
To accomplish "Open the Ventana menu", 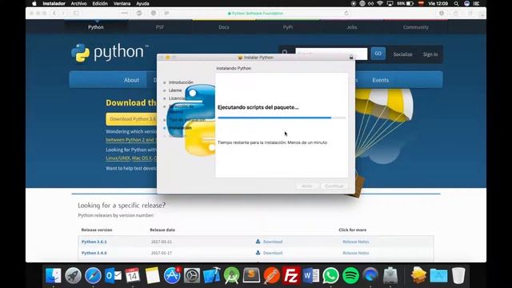I will 122,3.
